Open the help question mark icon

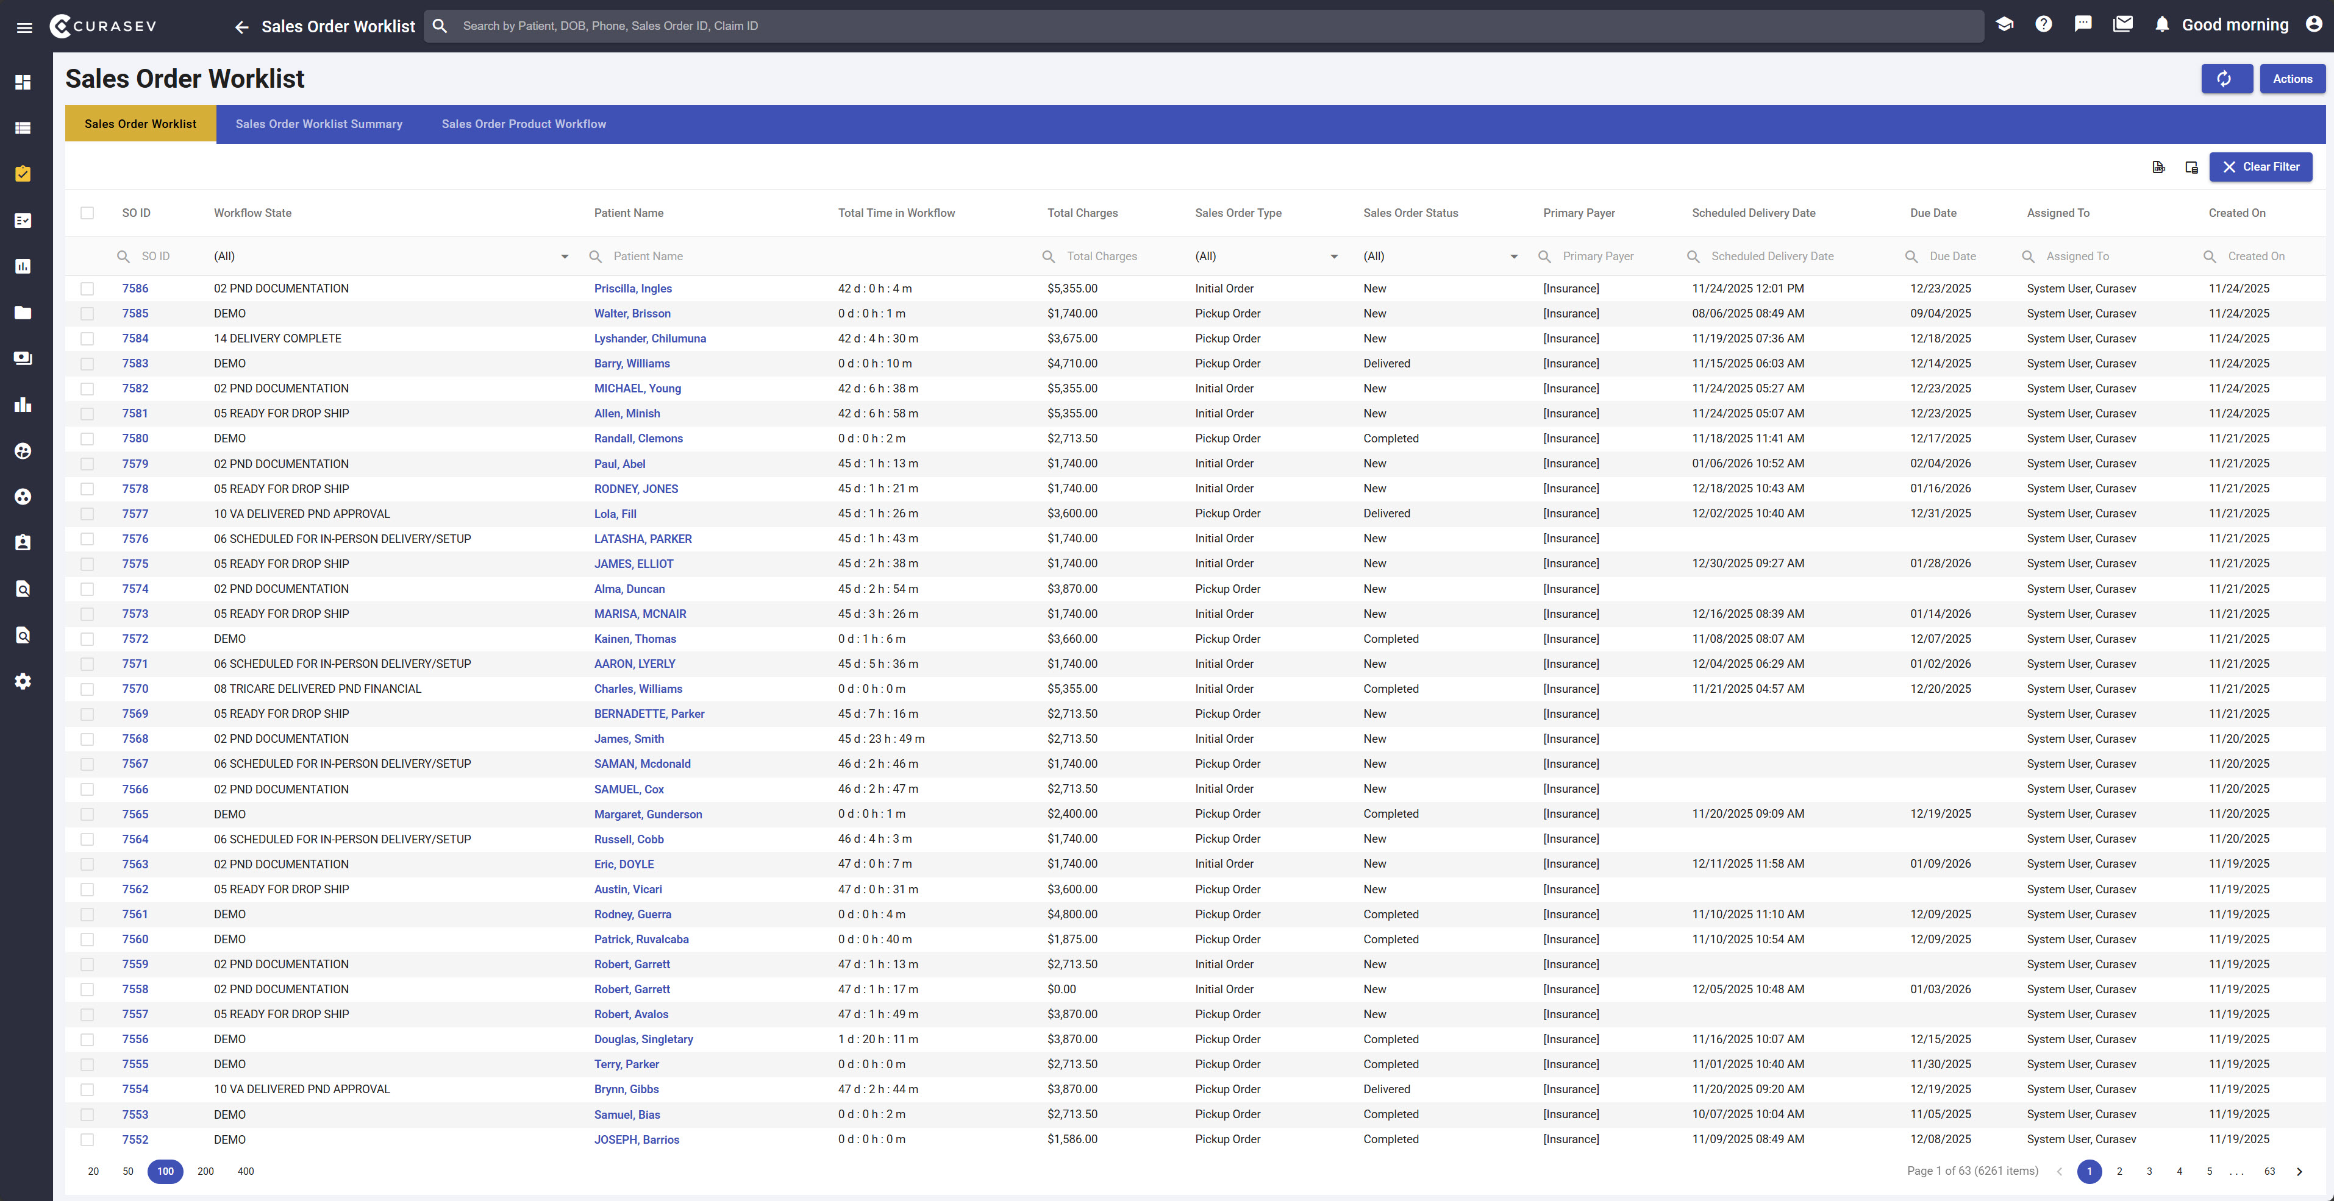2043,24
